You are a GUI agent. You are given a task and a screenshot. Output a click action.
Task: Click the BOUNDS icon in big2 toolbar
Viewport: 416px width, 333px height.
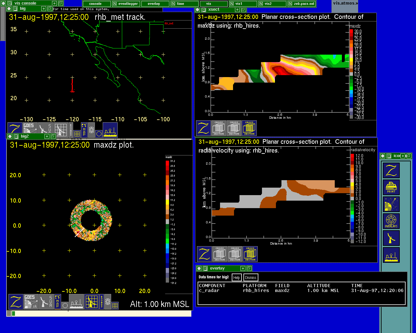click(x=101, y=301)
